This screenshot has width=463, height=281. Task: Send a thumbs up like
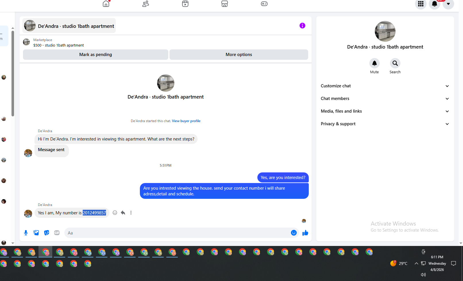click(x=305, y=233)
